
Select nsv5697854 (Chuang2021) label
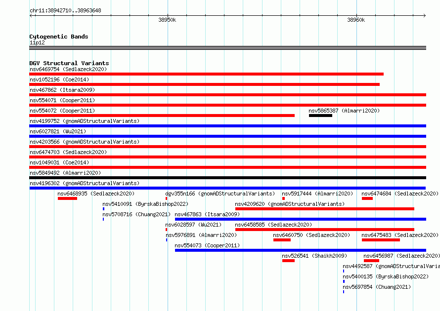coord(377,287)
